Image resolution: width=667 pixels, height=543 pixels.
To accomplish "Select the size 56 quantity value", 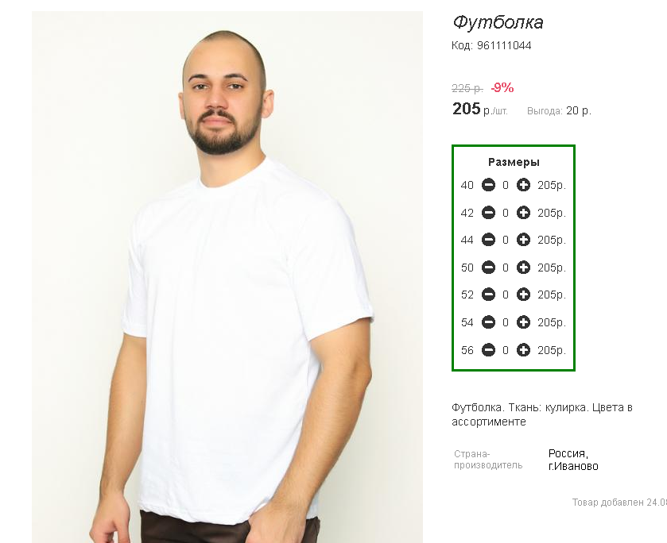I will [x=506, y=350].
